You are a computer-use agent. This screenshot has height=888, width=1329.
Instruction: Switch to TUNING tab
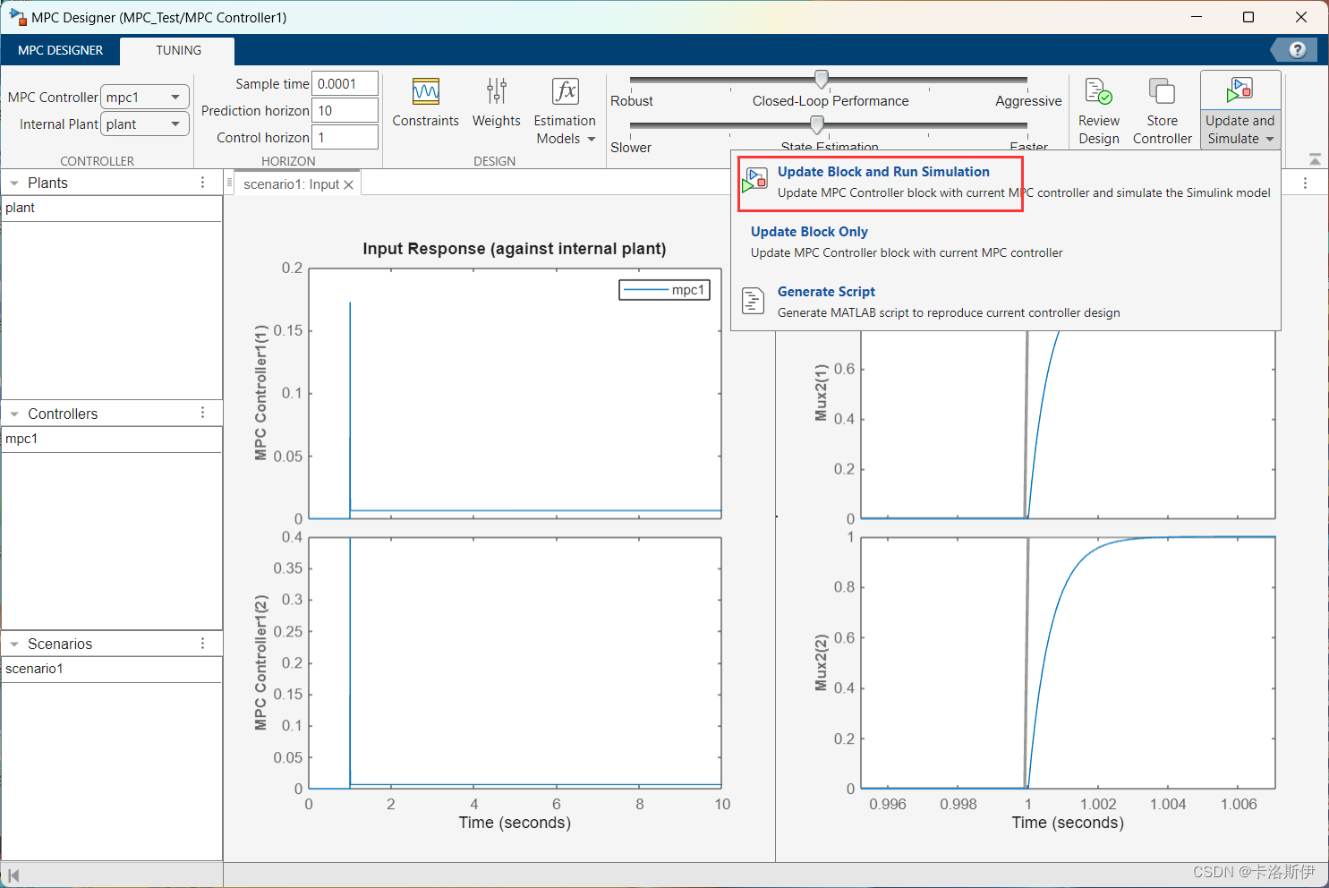[178, 50]
